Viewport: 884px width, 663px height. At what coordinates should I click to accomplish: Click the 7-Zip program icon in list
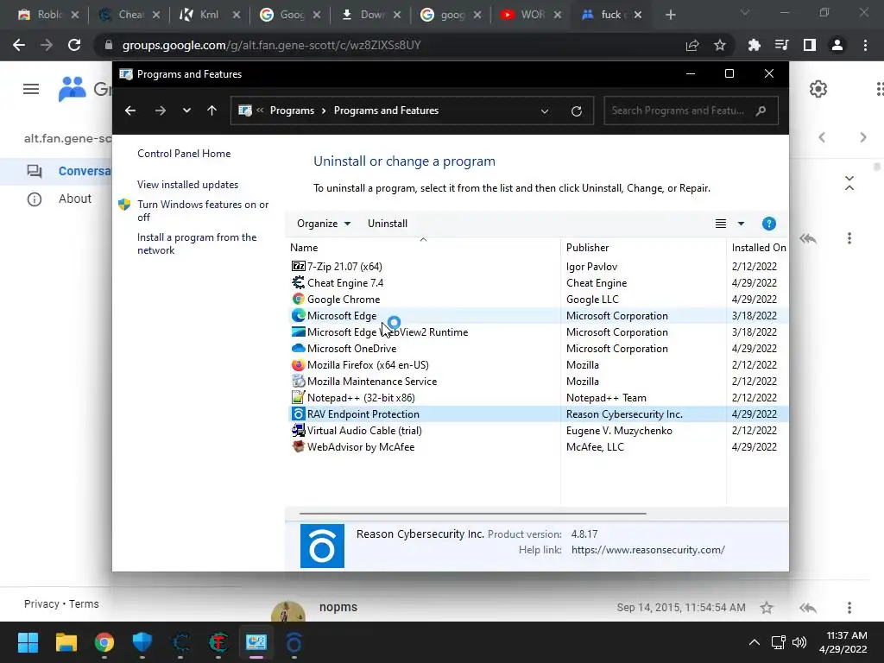(298, 266)
